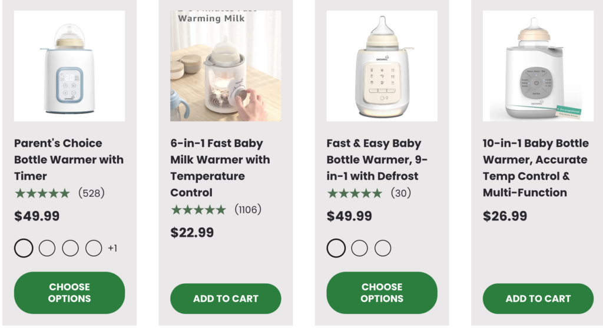Click Choose Options for Parent's Choice warmer
The image size is (603, 328).
69,293
